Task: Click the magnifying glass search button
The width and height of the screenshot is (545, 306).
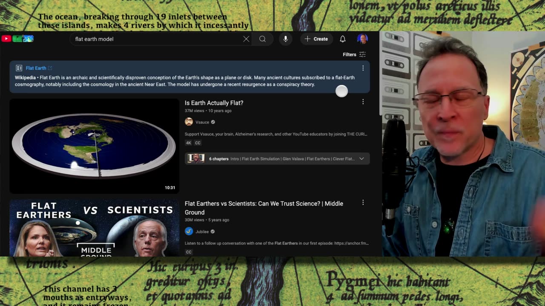Action: [262, 39]
